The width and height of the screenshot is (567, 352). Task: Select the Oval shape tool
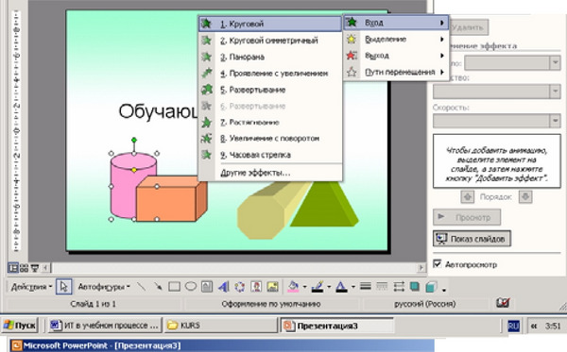pyautogui.click(x=191, y=287)
